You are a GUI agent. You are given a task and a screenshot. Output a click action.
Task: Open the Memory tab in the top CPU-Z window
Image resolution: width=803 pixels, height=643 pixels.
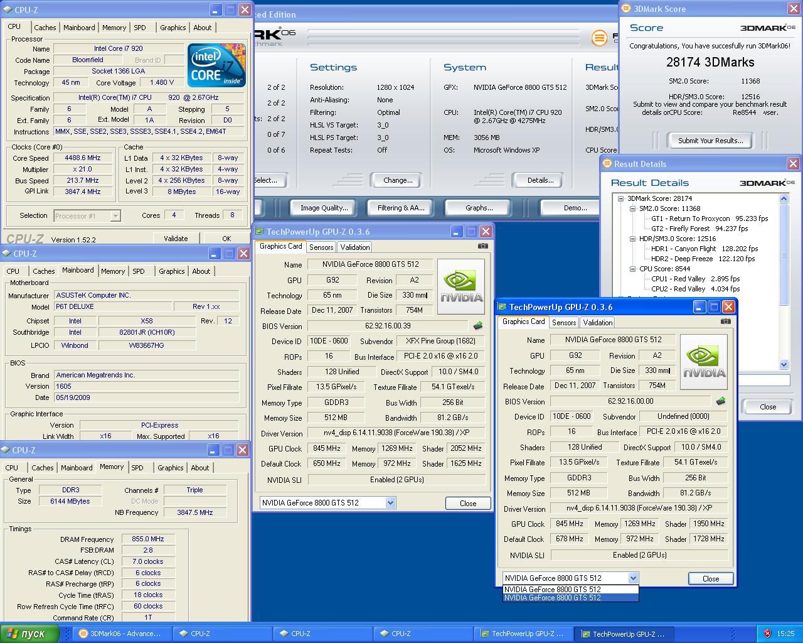coord(114,28)
